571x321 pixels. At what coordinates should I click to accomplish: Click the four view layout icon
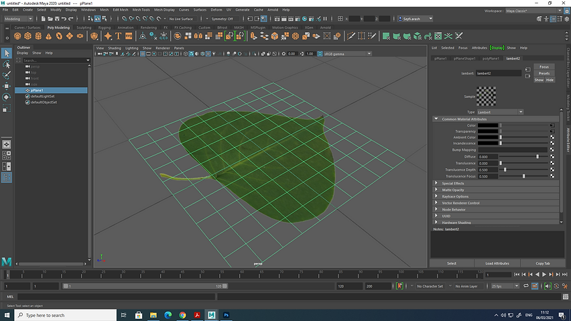[7, 155]
